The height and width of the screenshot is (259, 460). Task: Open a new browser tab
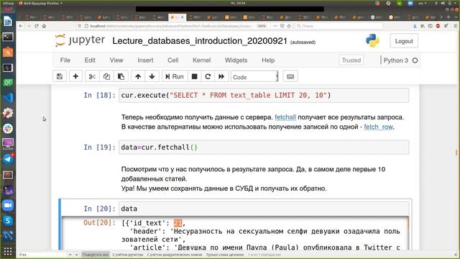pyautogui.click(x=448, y=17)
